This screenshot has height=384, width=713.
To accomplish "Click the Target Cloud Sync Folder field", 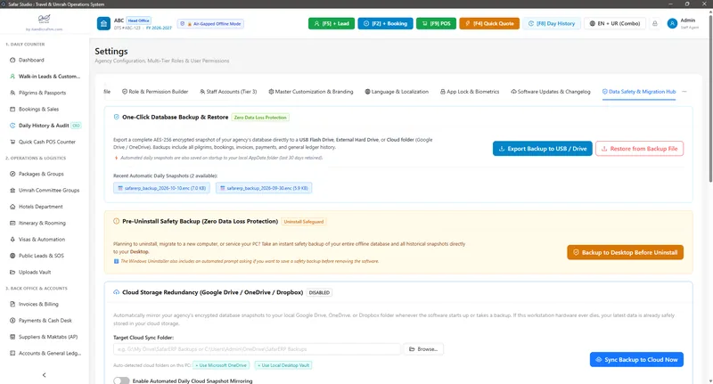I will [x=257, y=349].
